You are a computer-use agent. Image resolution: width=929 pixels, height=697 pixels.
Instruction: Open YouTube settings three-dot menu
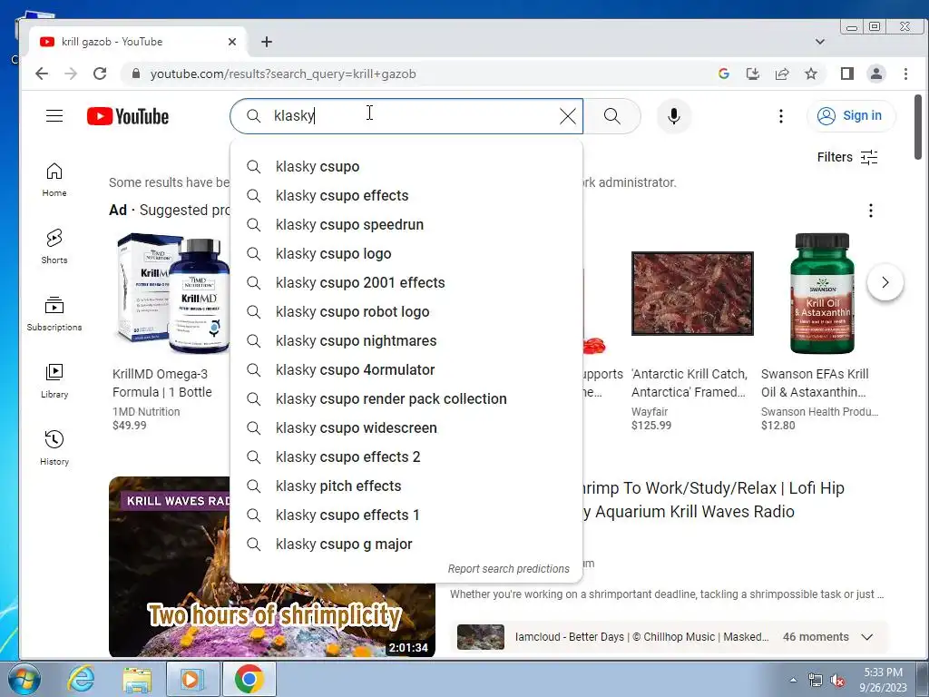pos(781,116)
